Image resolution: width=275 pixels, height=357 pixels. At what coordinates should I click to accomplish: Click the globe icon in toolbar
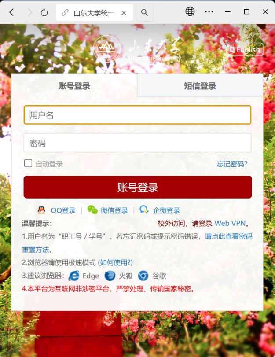click(190, 11)
